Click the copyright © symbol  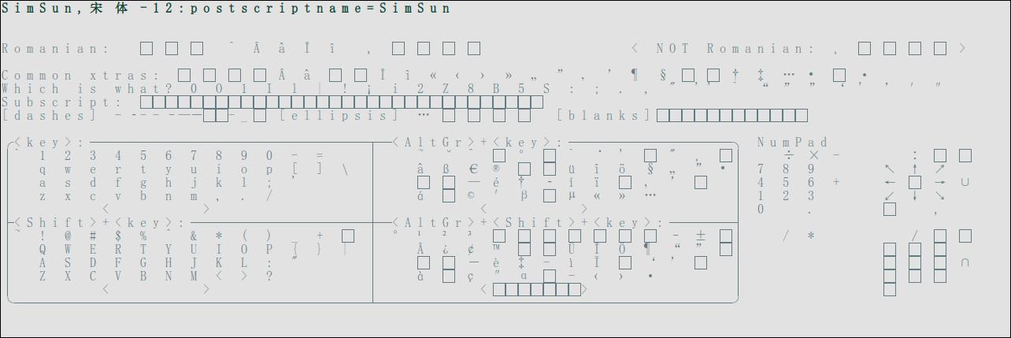[x=471, y=195]
